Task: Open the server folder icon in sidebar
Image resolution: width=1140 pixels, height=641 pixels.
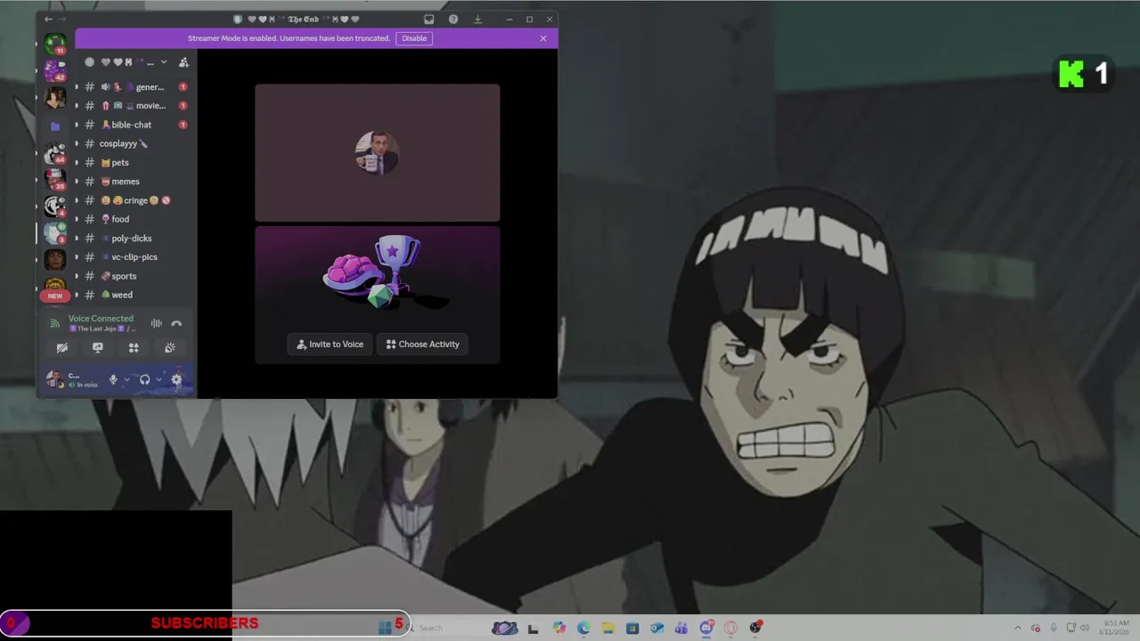Action: (55, 126)
